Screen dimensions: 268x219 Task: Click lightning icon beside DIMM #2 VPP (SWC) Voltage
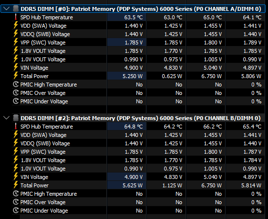(16, 151)
